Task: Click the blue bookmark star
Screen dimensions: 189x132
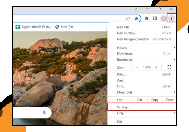Action: 136,19
